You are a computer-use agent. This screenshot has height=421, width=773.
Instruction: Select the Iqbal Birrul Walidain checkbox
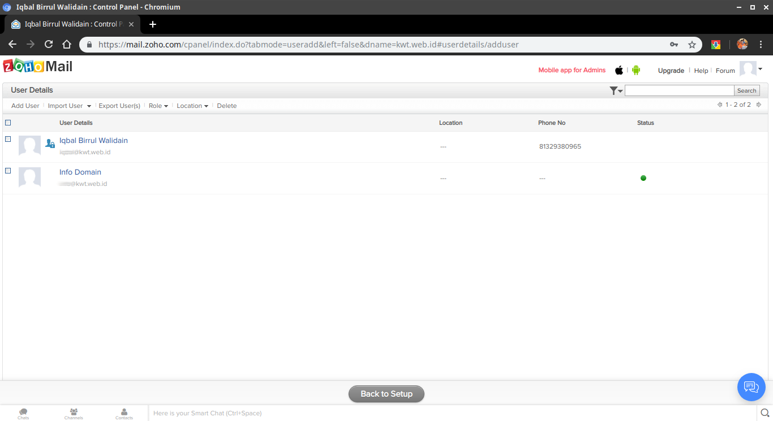8,139
